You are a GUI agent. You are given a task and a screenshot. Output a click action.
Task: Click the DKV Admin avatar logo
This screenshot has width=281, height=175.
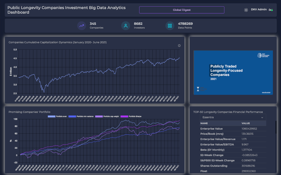point(270,10)
